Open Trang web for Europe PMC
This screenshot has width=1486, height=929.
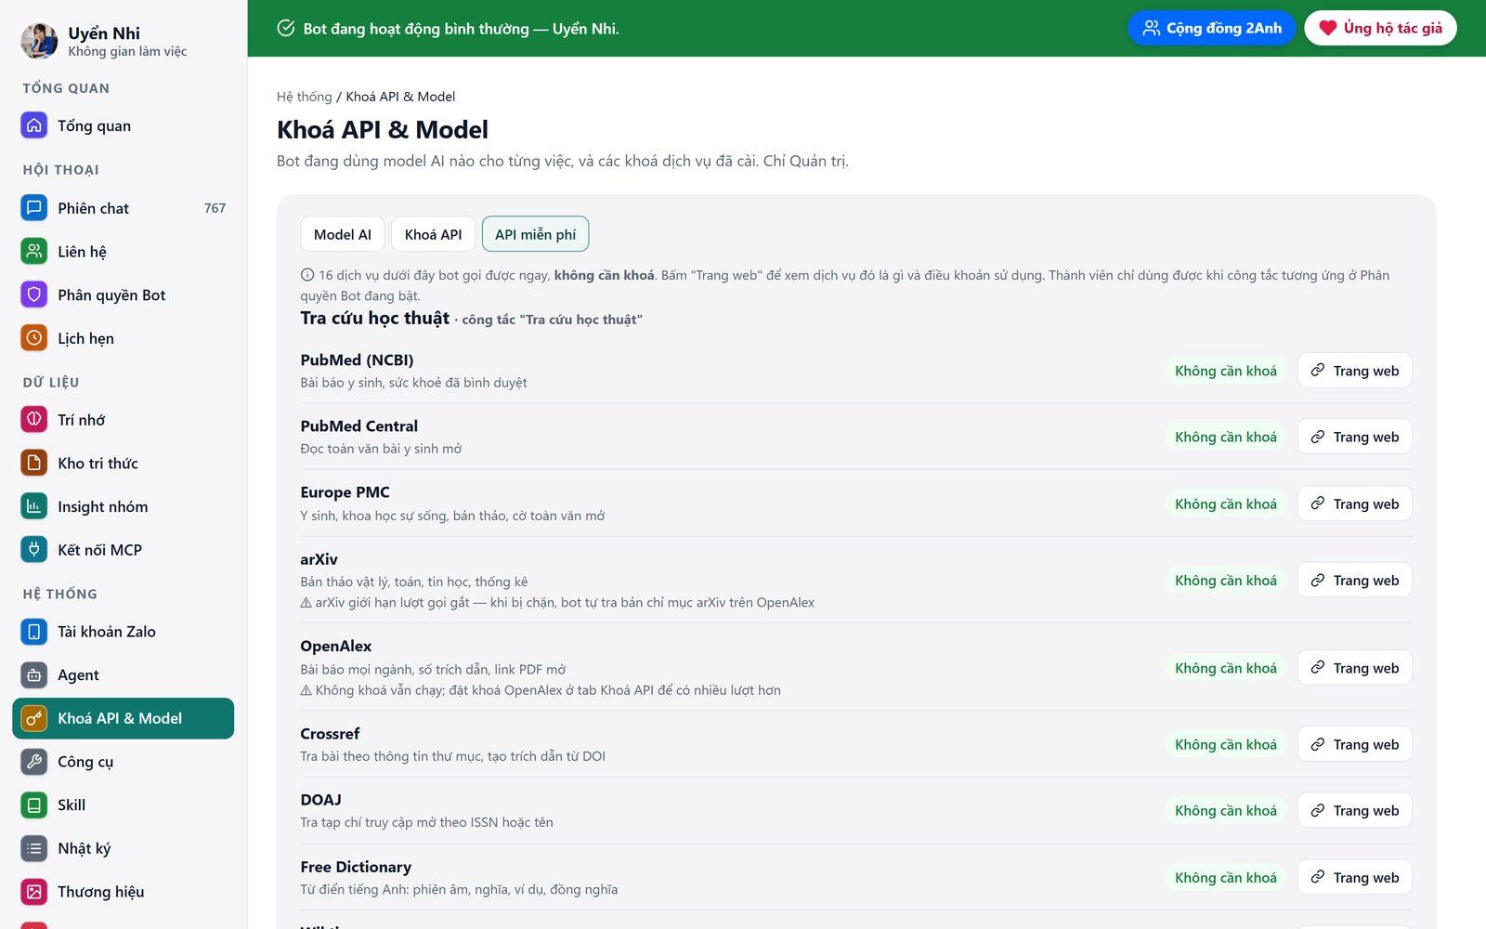(1354, 504)
